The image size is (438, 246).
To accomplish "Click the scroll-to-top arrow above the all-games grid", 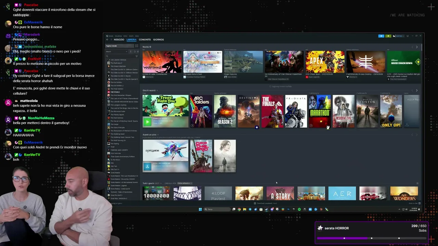I will pyautogui.click(x=417, y=183).
